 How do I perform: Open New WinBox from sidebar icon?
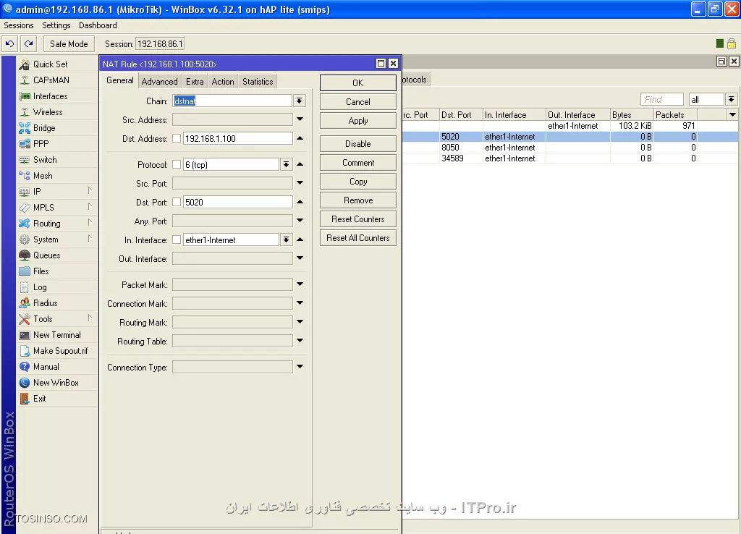(25, 383)
